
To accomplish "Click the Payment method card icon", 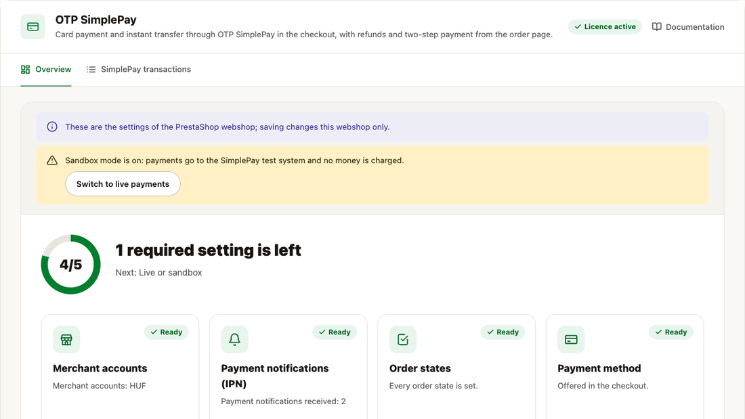I will 571,340.
